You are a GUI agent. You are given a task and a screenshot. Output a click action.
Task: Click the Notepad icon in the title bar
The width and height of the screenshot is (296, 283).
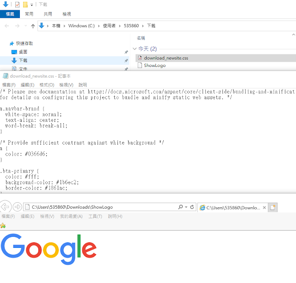[x=6, y=76]
